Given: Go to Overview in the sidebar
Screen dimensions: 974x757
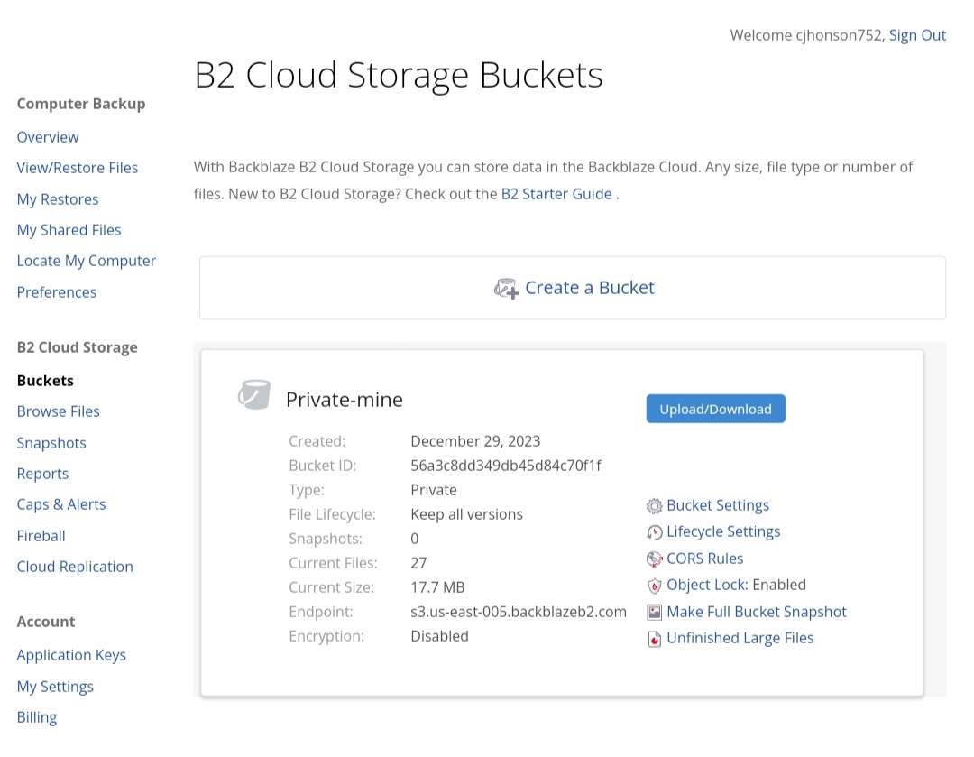Looking at the screenshot, I should 48,137.
